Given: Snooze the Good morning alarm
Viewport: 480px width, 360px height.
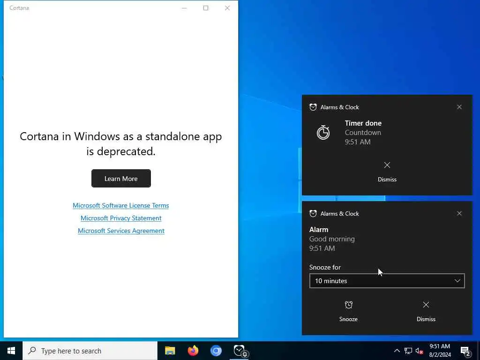Looking at the screenshot, I should tap(348, 311).
